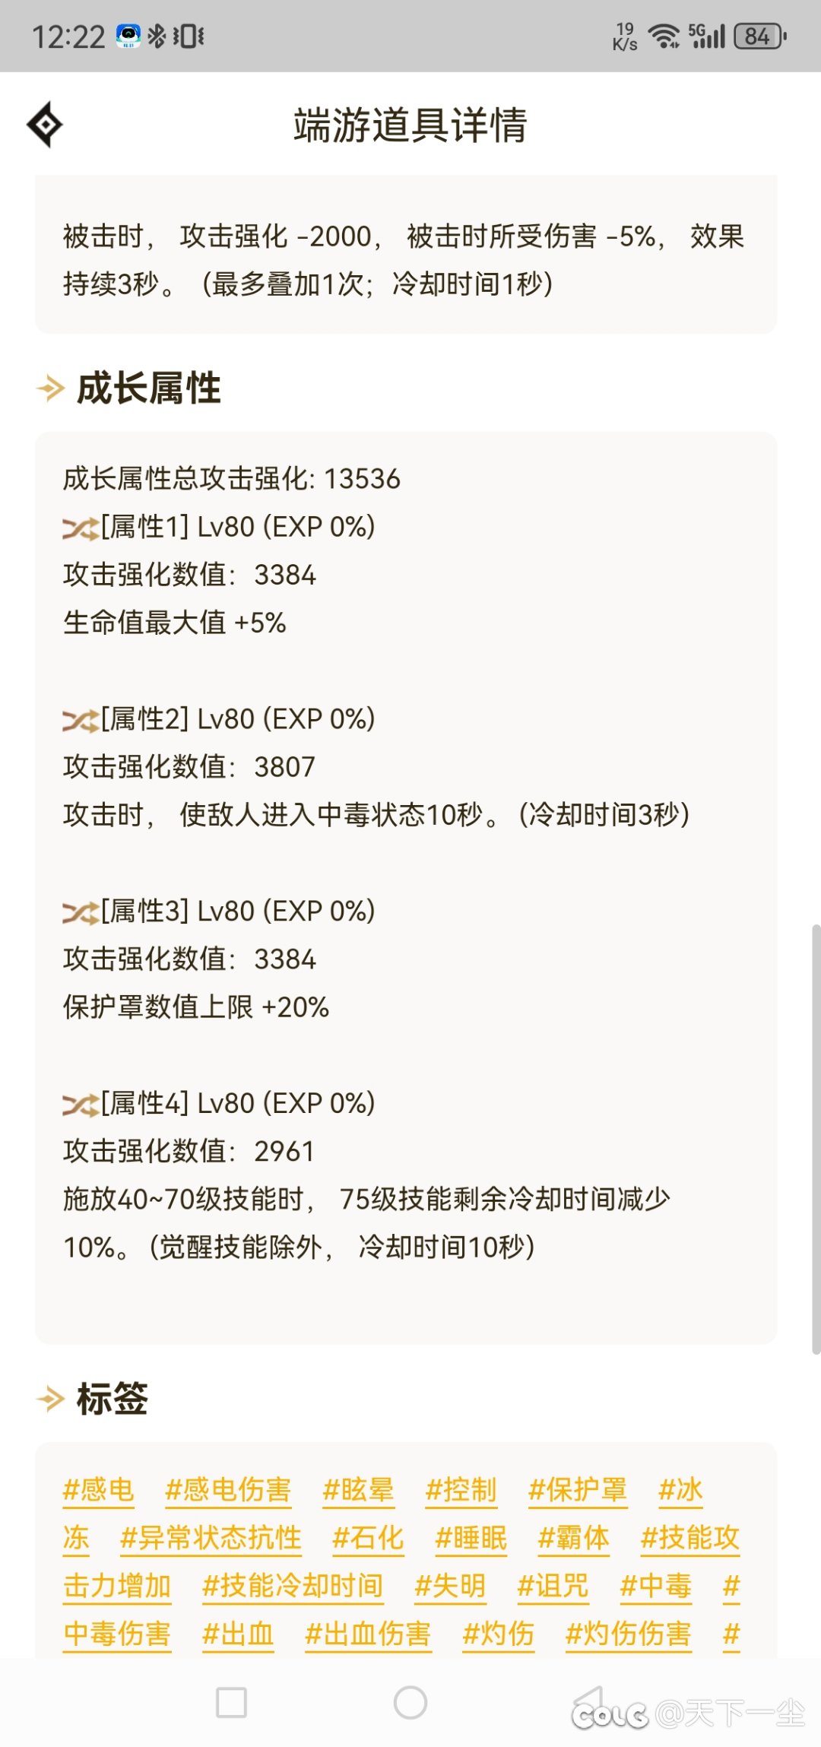Tap the shuffle icon beside 属性2
821x1747 pixels.
[x=81, y=721]
